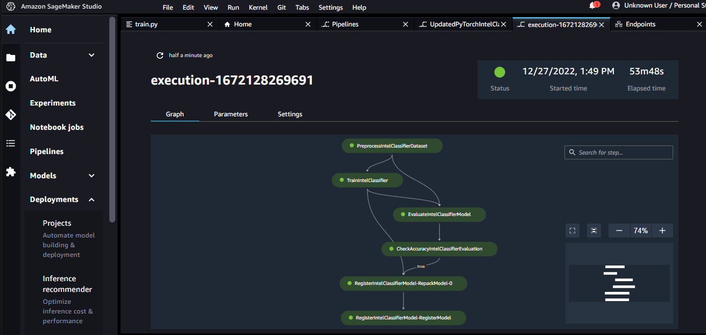
Task: Click the execution-1672128269691 title
Action: point(232,80)
